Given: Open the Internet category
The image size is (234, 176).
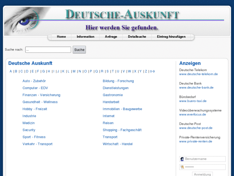Looking at the screenshot, I should tap(108, 116).
